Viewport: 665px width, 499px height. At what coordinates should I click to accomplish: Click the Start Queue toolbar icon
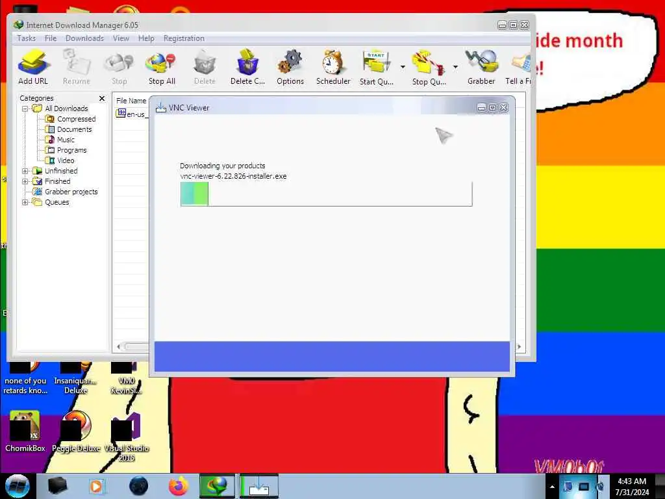(376, 66)
